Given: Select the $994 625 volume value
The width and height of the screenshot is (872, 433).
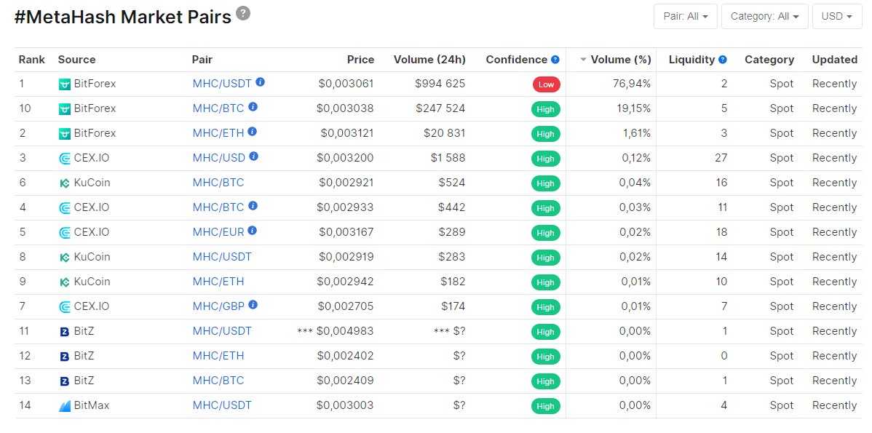Looking at the screenshot, I should (x=440, y=84).
